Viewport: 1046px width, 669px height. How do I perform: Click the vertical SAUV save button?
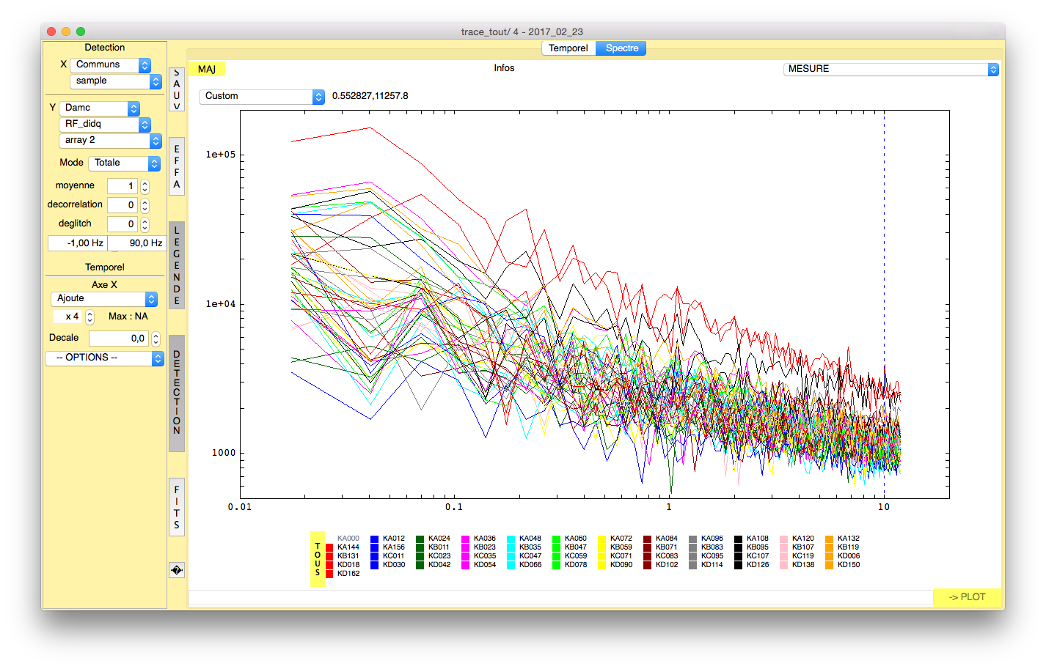(x=176, y=89)
